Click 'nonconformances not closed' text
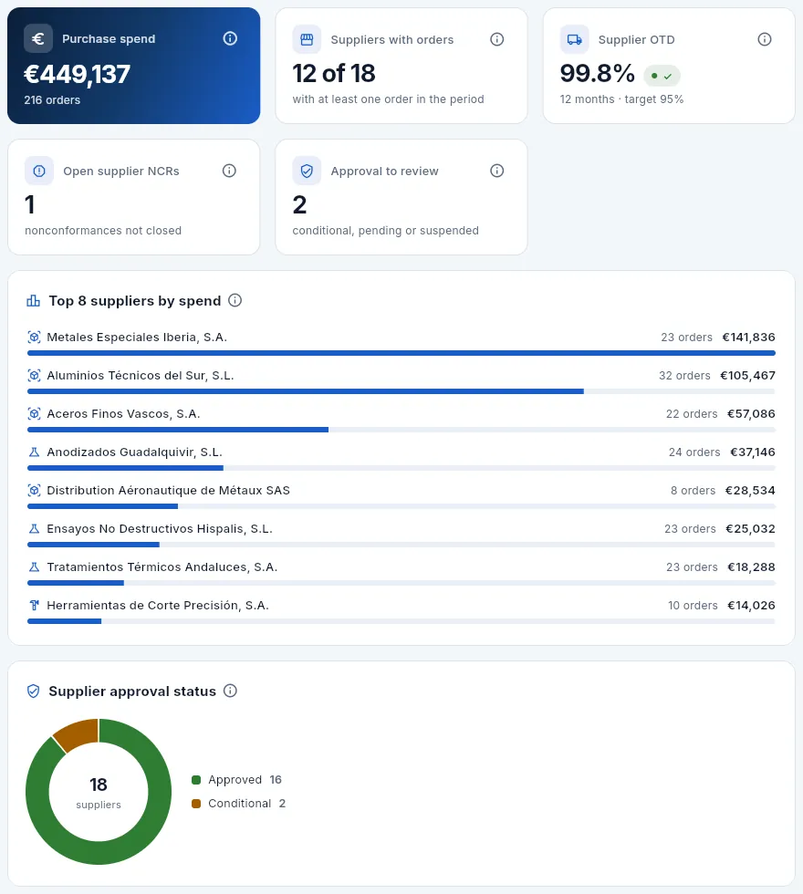The image size is (803, 894). [103, 230]
